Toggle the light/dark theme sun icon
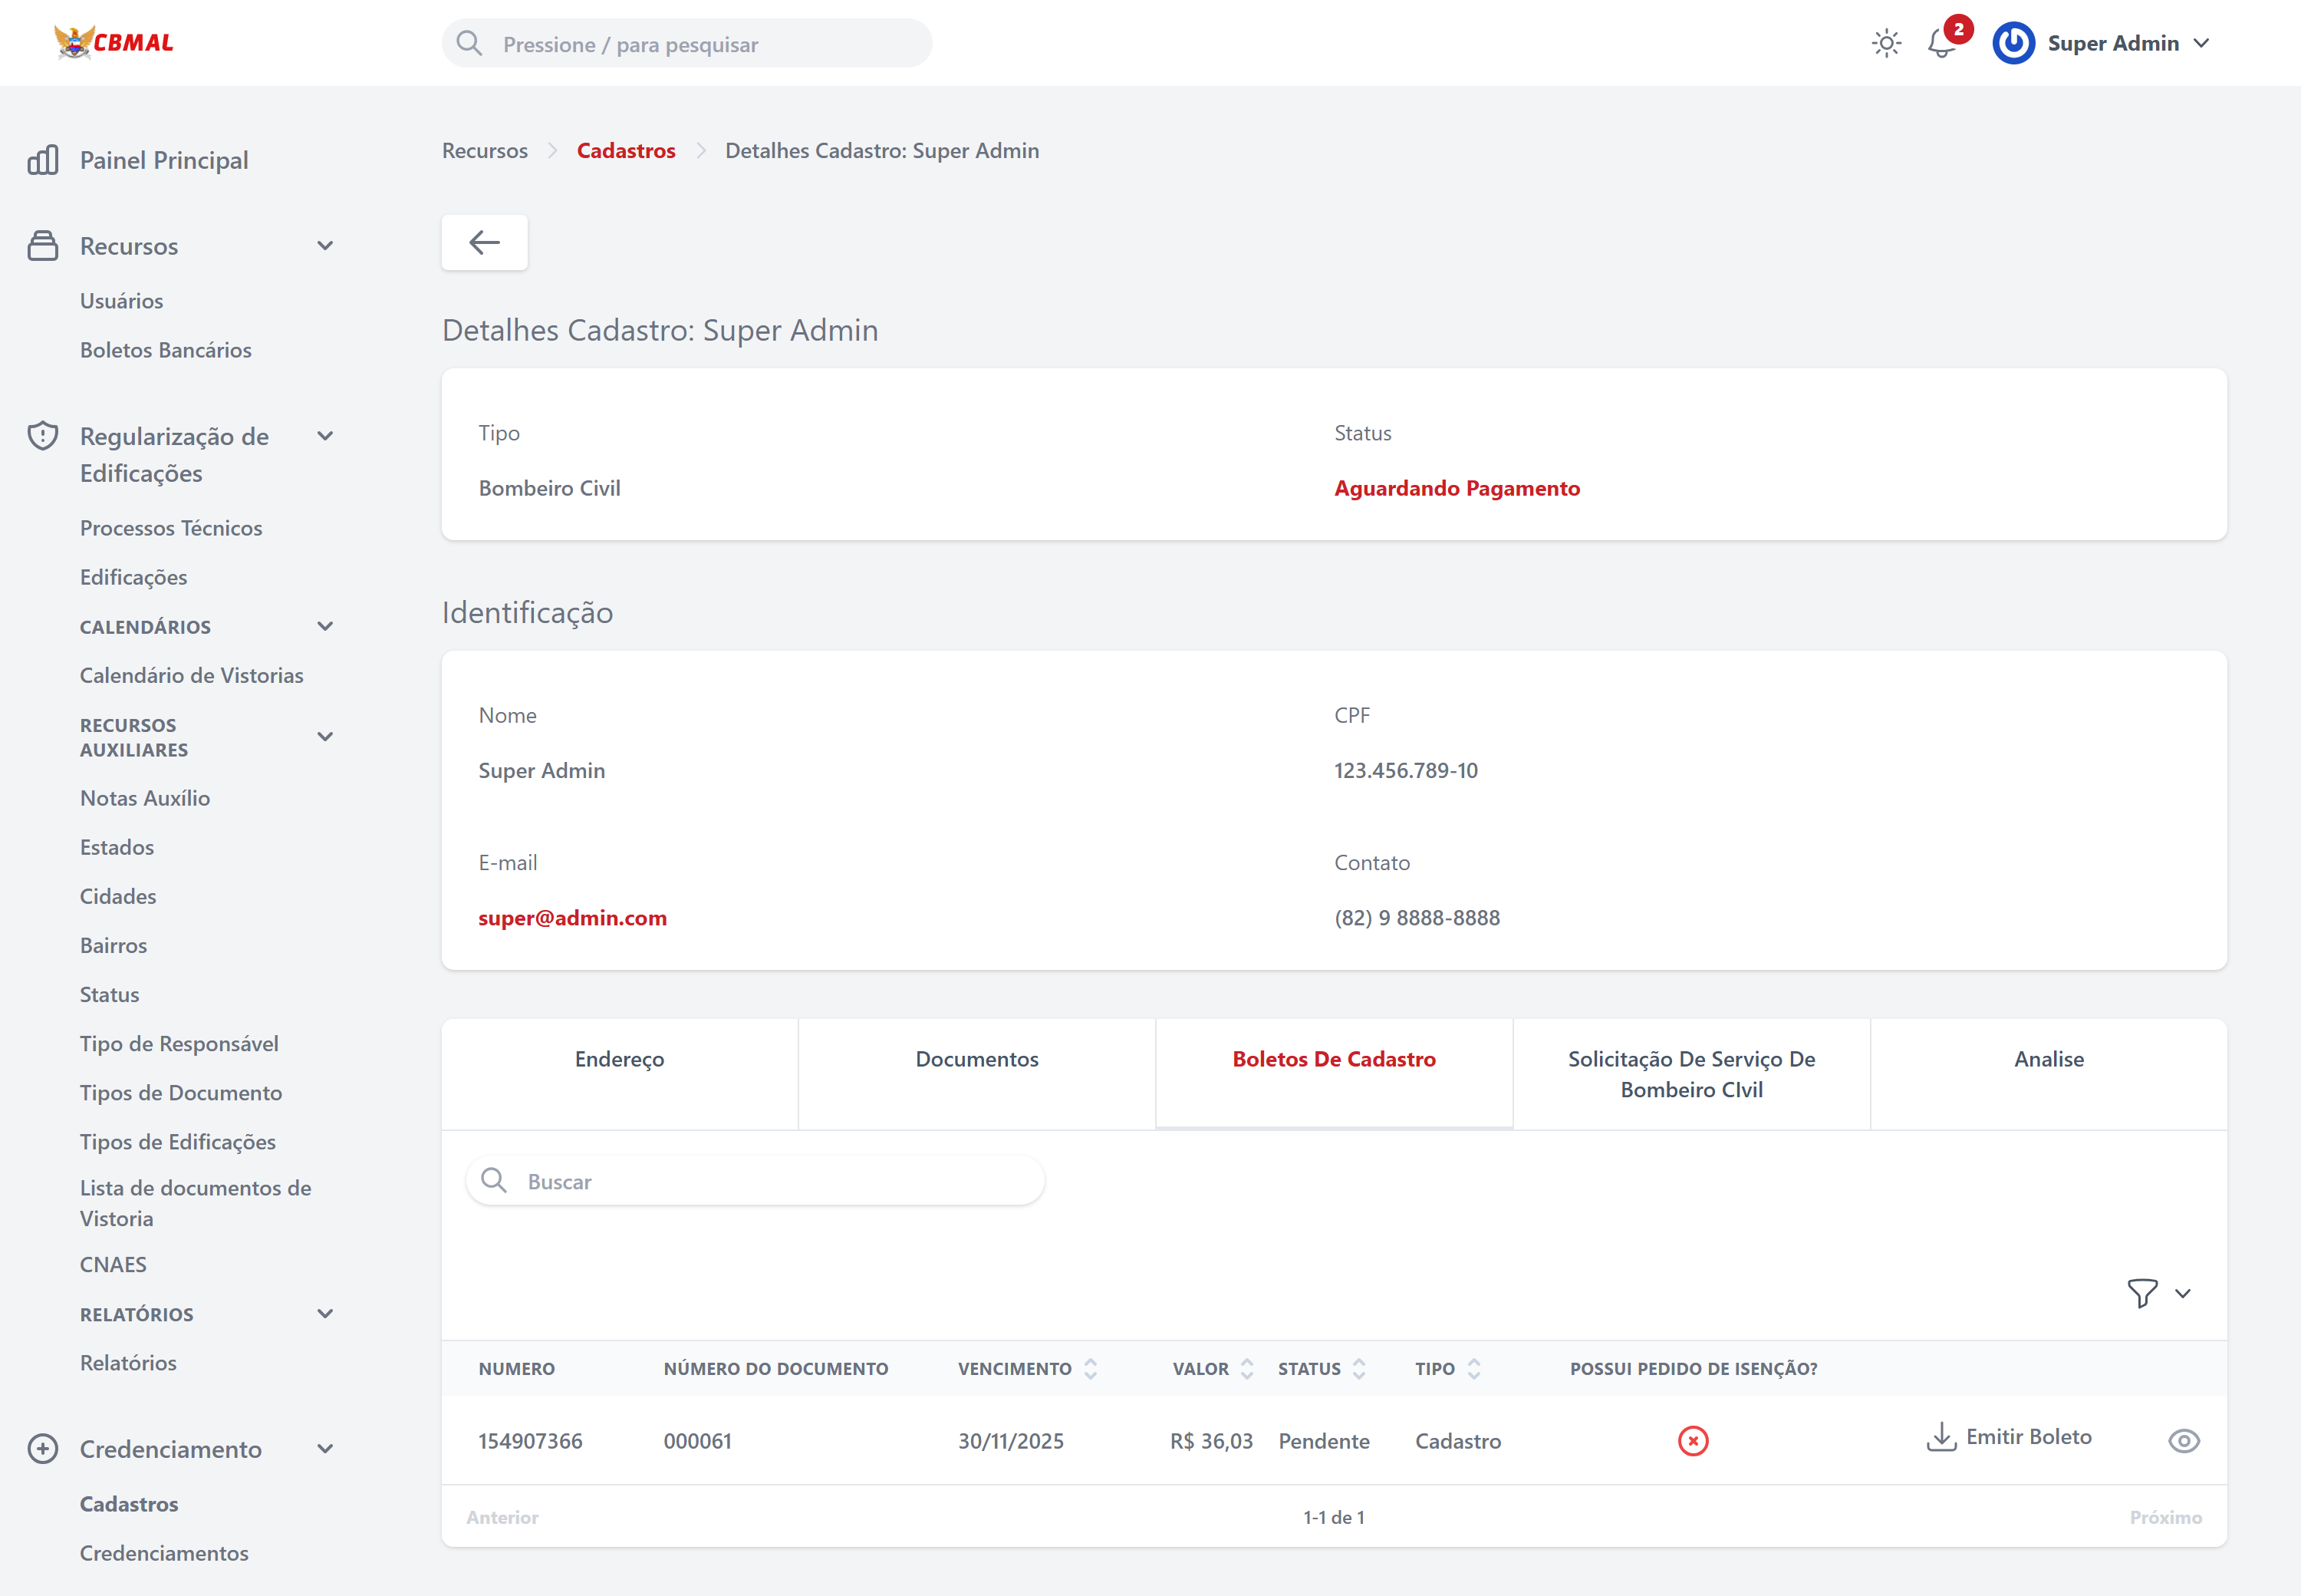 [1886, 43]
